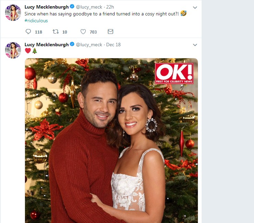Screen dimensions: 254x223
Task: Click Lucy Mecklenburgh name on second tweet
Action: pyautogui.click(x=47, y=45)
